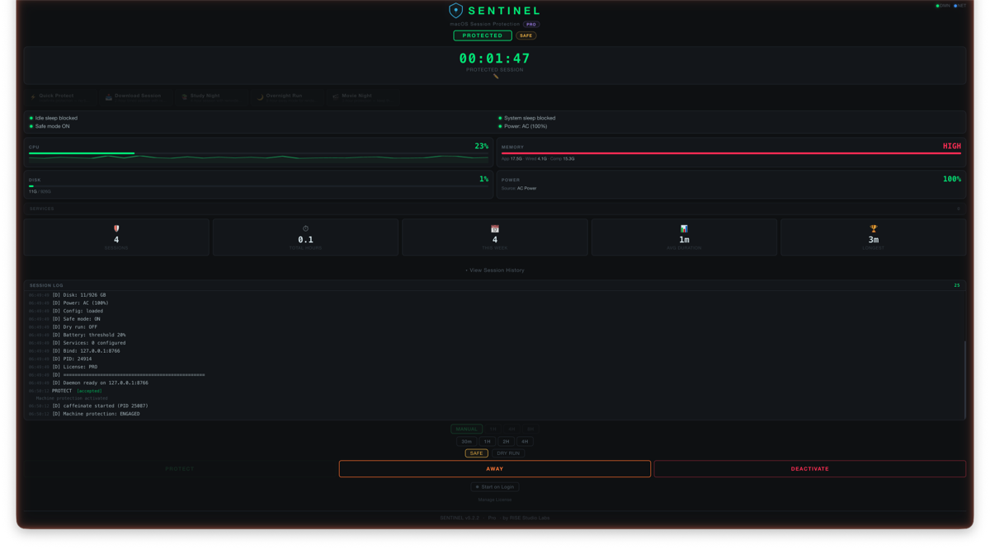Viewport: 990px width, 549px height.
Task: Click the red Memory usage bar
Action: (x=731, y=153)
